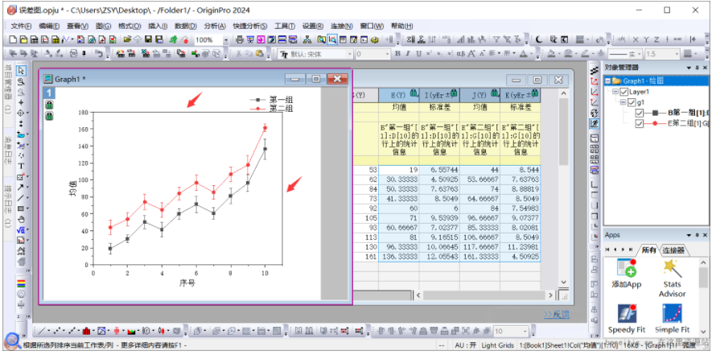Pick the Rectangle drawing tool
This screenshot has width=712, height=355.
20,208
